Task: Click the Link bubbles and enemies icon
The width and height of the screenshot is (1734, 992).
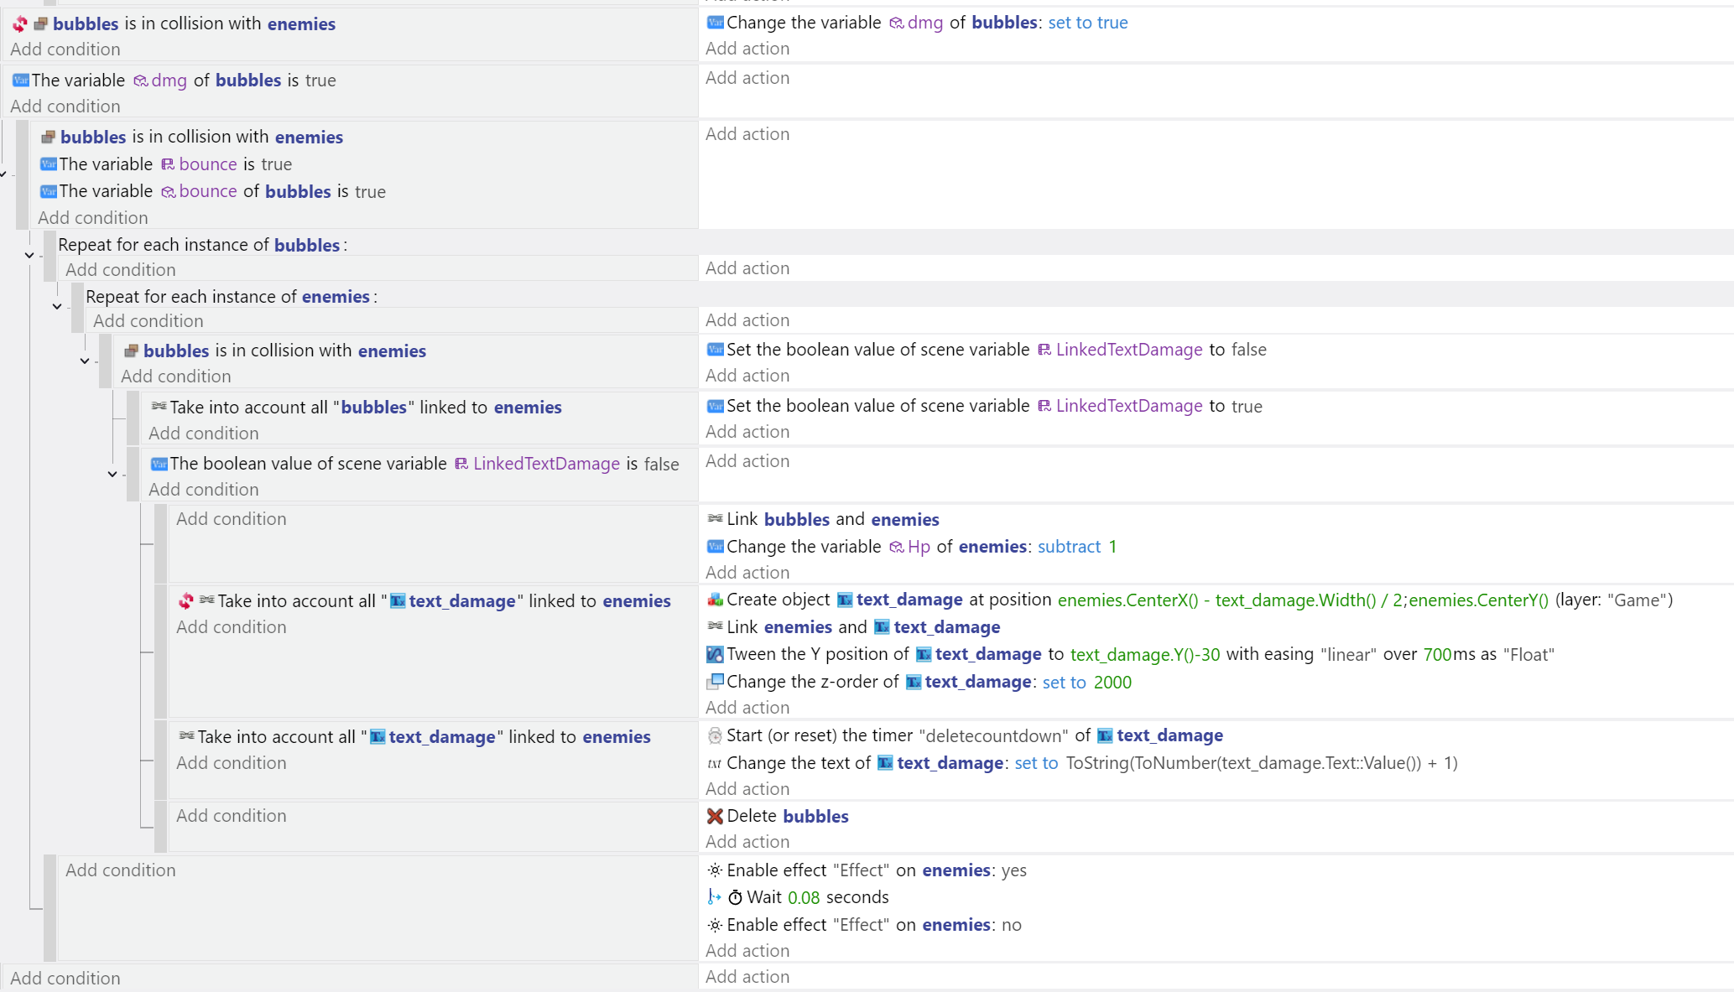Action: click(715, 519)
